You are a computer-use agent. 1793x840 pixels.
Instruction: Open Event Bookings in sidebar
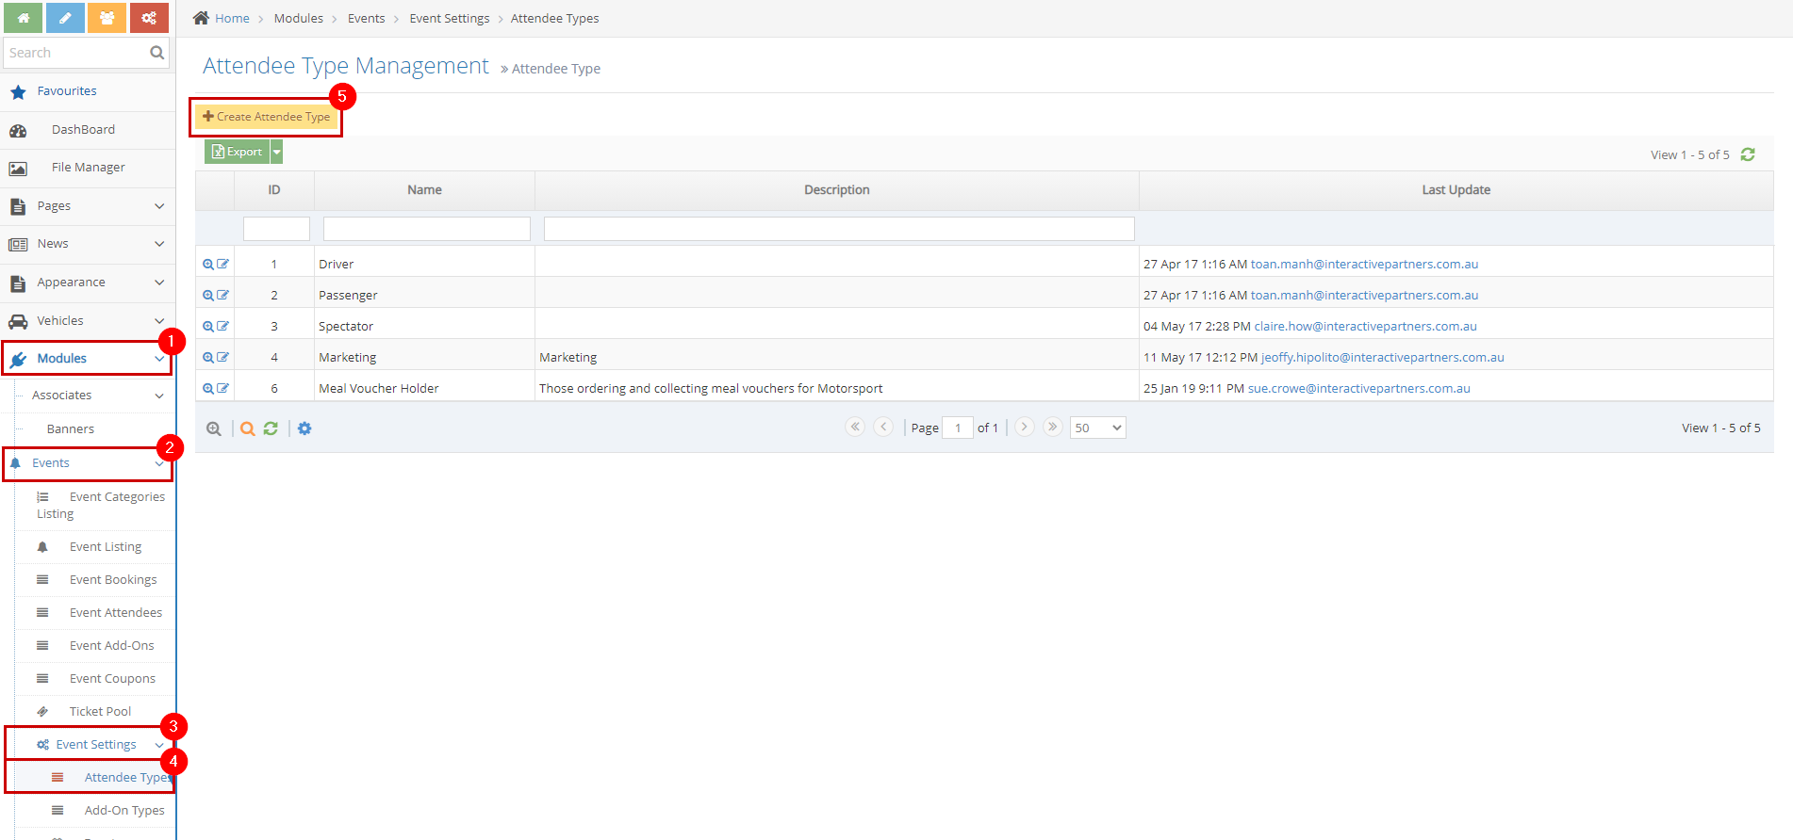[112, 580]
